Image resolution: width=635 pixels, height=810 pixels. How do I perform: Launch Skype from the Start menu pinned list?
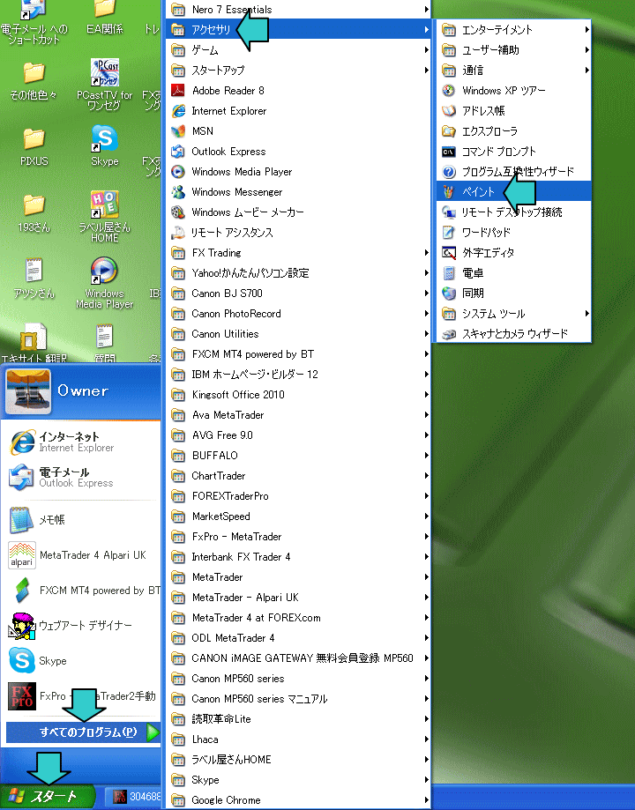click(x=82, y=661)
